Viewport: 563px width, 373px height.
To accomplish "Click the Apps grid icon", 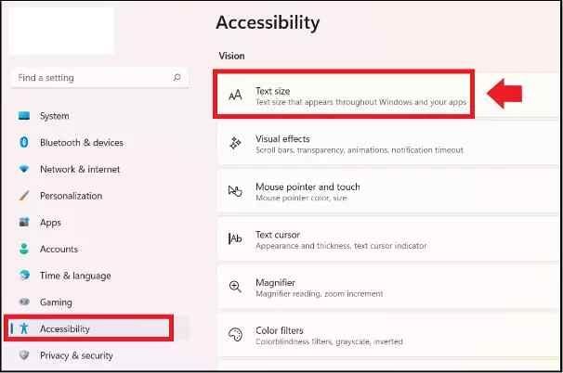I will click(x=24, y=223).
